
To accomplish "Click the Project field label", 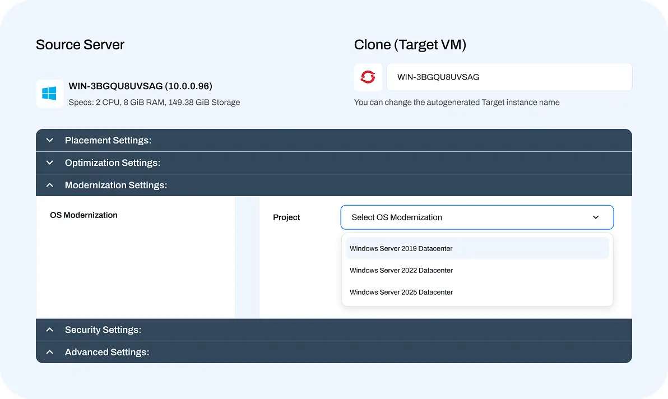I will 286,217.
